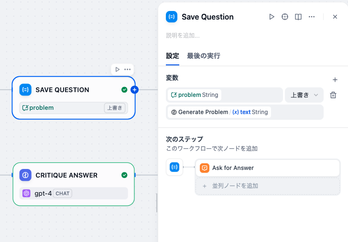Open the book help icon in the panel header
The image size is (348, 242).
pyautogui.click(x=298, y=17)
